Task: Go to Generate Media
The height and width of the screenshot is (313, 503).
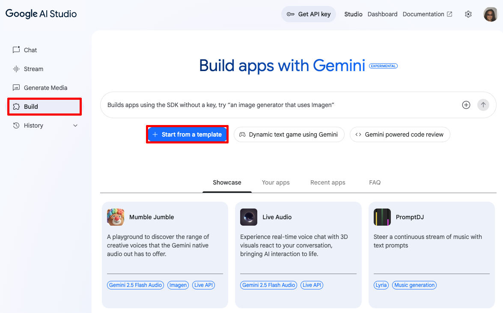Action: 45,88
